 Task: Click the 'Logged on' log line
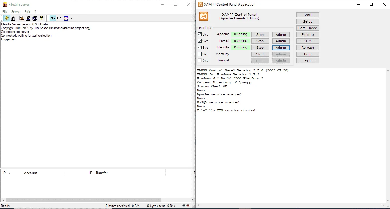point(8,39)
